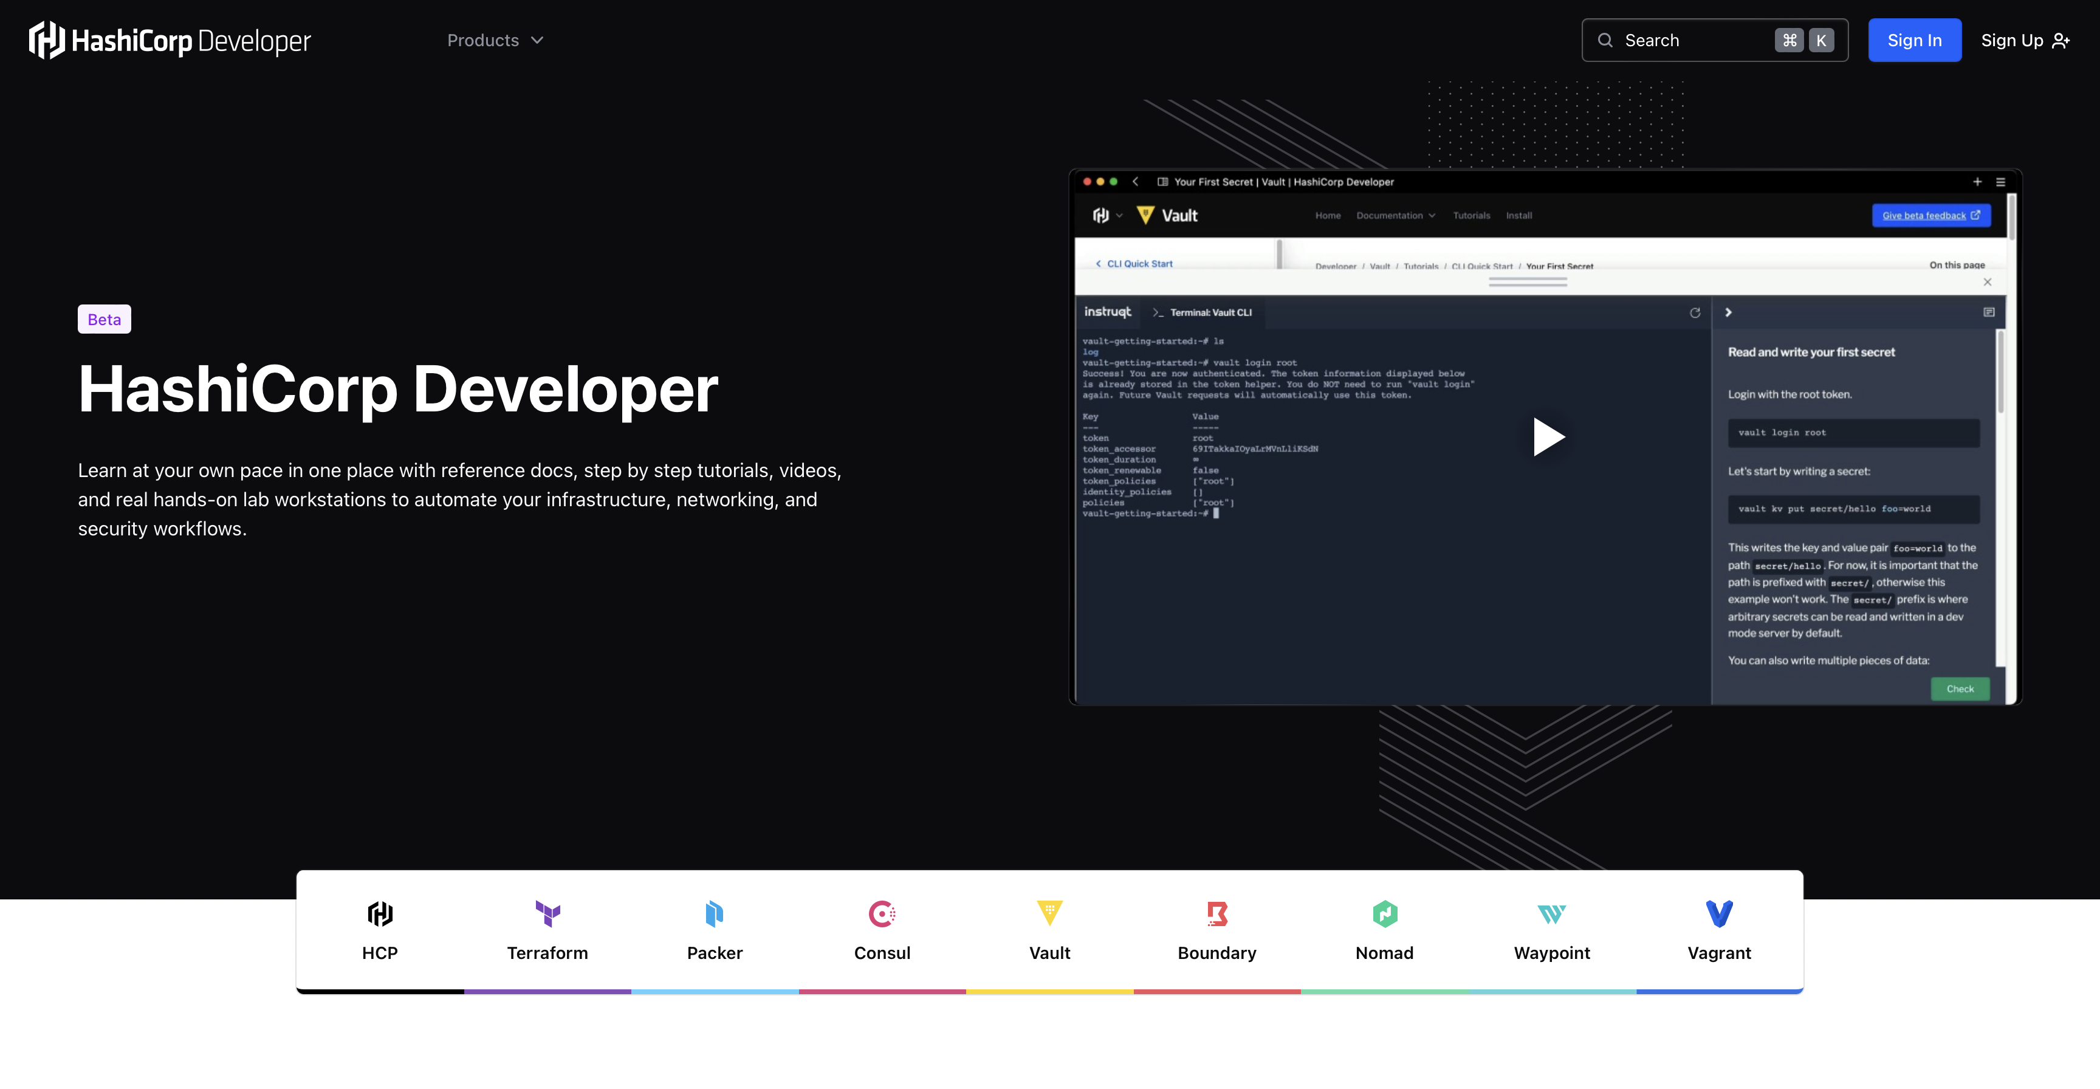Image resolution: width=2100 pixels, height=1089 pixels.
Task: Click the HCP hexagon icon
Action: click(380, 915)
